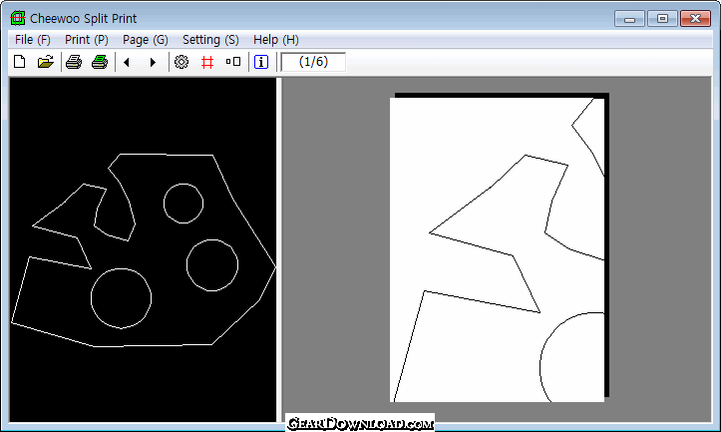This screenshot has height=432, width=721.
Task: Click the black full drawing overview panel
Action: (x=143, y=249)
